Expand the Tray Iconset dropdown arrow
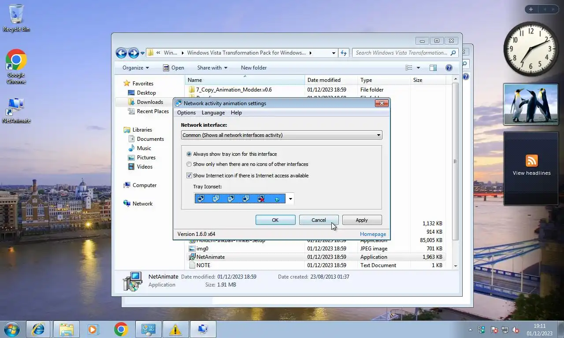 coord(290,199)
